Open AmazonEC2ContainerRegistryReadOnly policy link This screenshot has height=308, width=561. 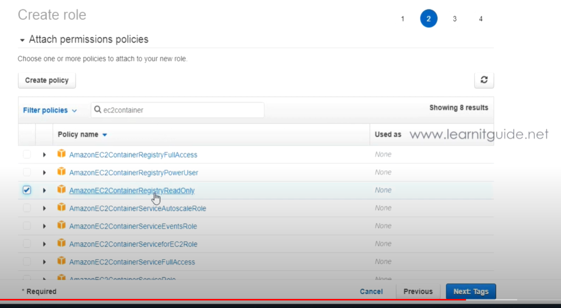pyautogui.click(x=132, y=190)
